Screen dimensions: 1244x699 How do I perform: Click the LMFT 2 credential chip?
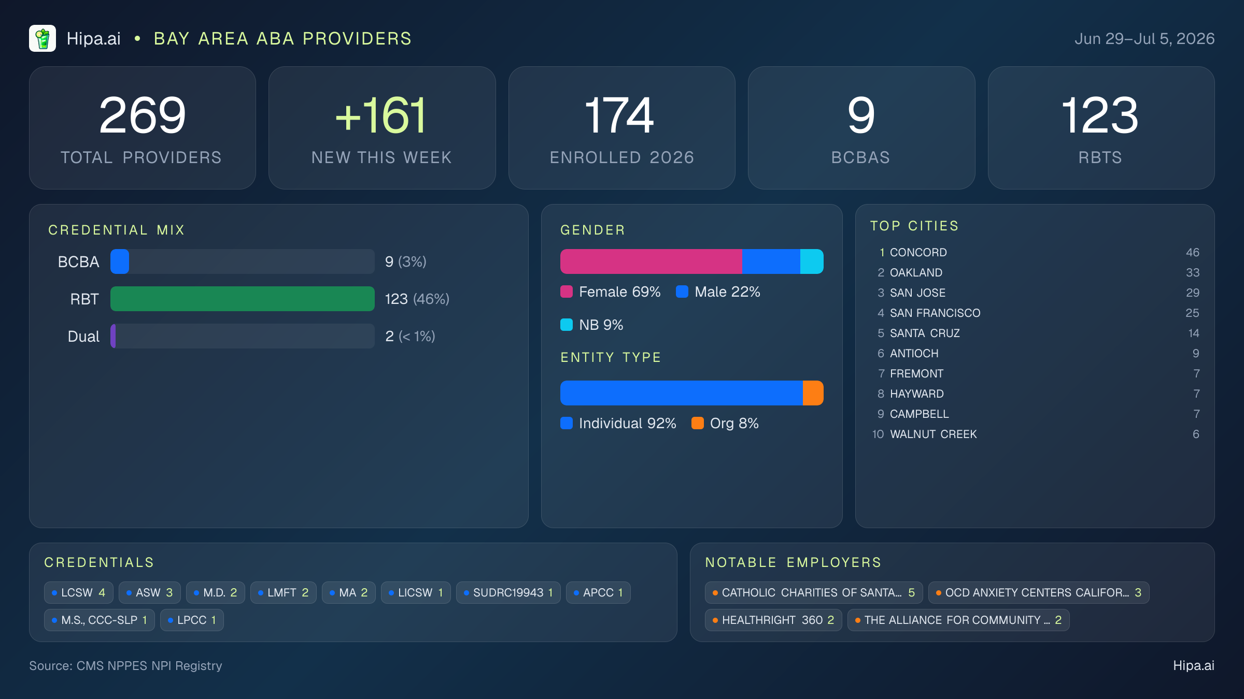coord(284,592)
